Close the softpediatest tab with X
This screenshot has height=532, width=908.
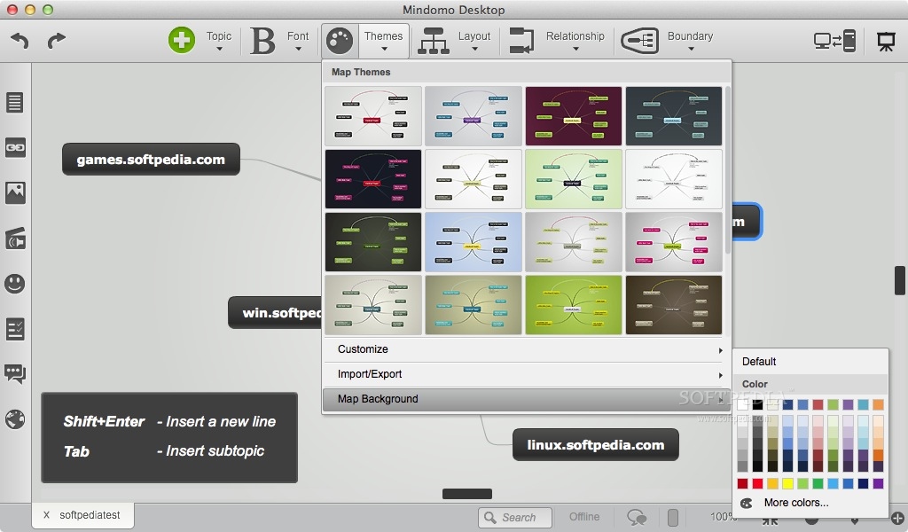tap(46, 514)
